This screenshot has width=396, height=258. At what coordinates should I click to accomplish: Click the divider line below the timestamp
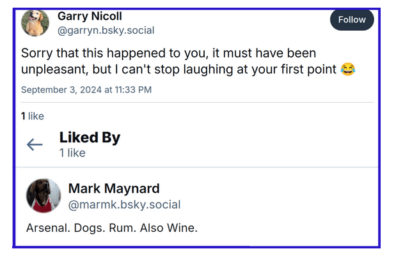(197, 102)
